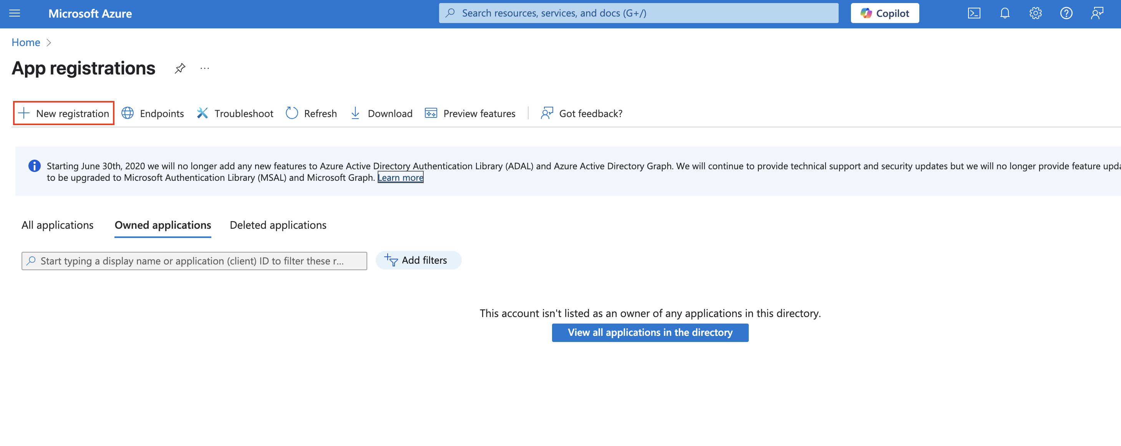Open the header feedback icon

pyautogui.click(x=1097, y=13)
